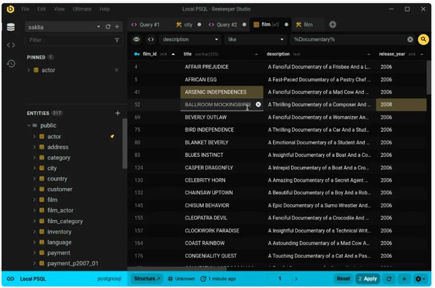Click the add row plus button in footer
The image size is (435, 288).
(x=404, y=278)
